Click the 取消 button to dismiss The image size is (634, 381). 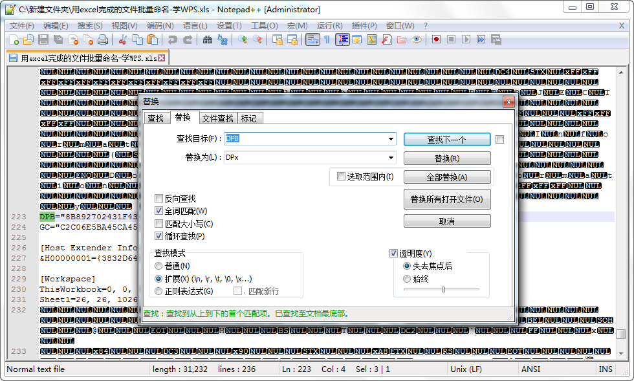click(x=446, y=221)
